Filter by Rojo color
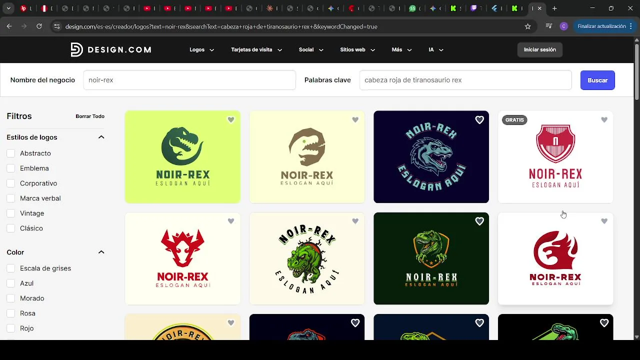This screenshot has width=640, height=360. (10, 328)
